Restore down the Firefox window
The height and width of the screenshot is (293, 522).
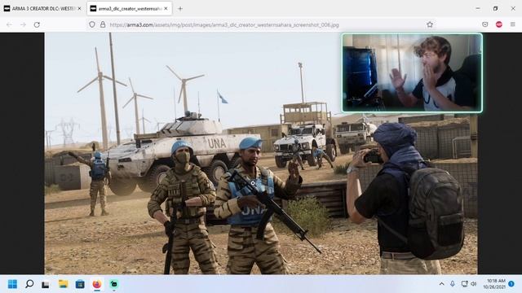[x=495, y=9]
